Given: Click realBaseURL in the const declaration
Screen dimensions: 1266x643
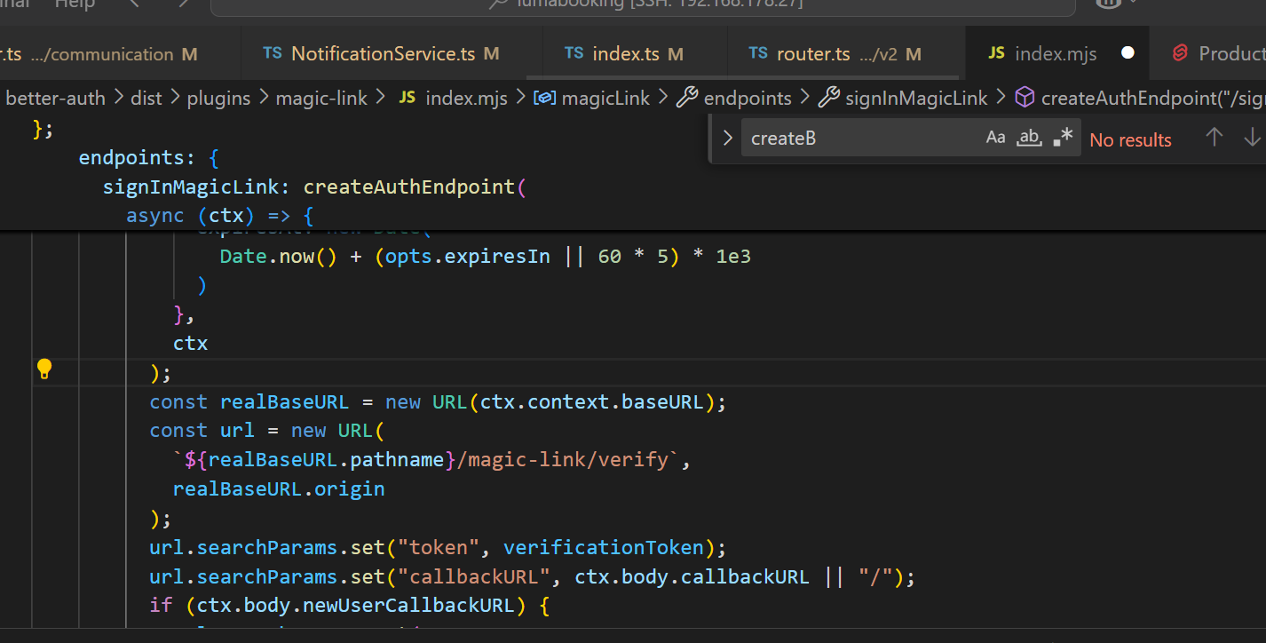Looking at the screenshot, I should coord(285,401).
